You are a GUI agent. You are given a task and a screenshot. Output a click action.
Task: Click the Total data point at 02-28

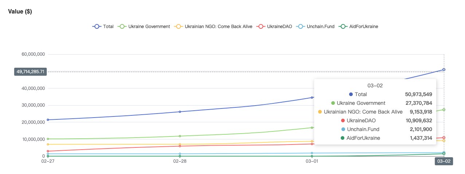[x=180, y=112]
